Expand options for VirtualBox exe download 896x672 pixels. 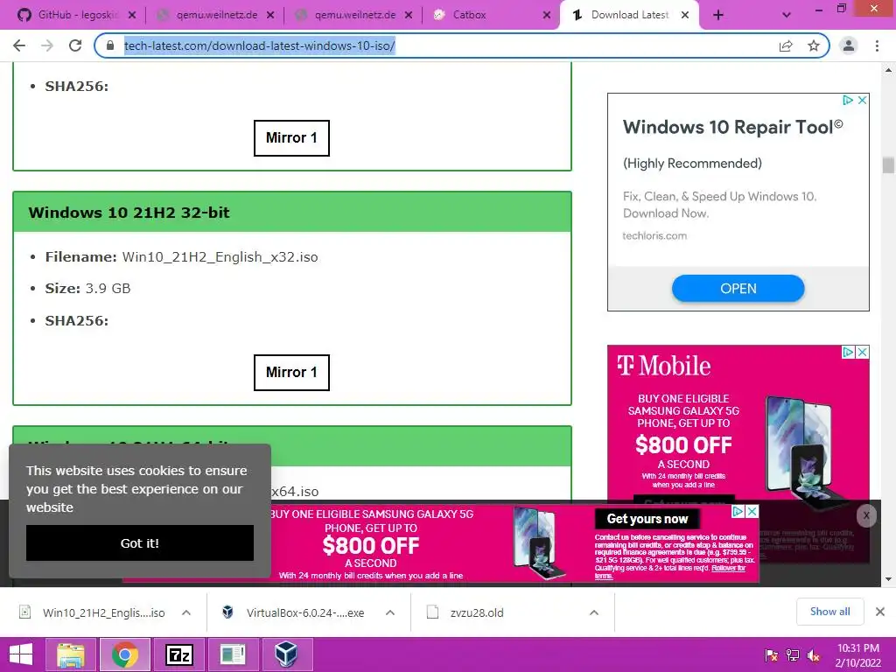390,612
